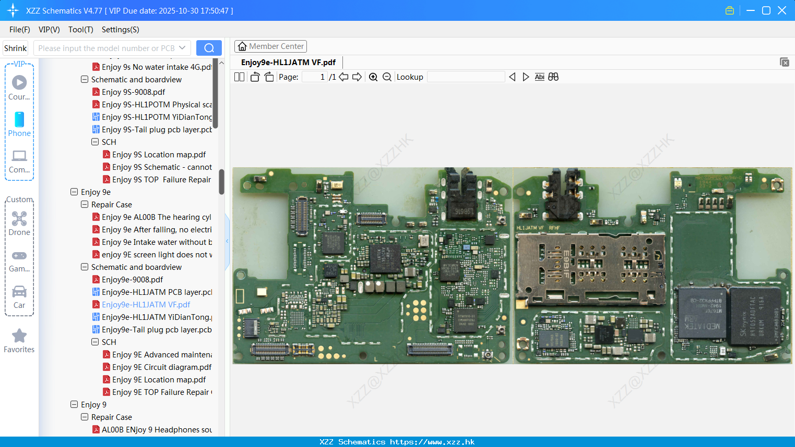795x447 pixels.
Task: Click the toolbox icon in title bar
Action: [730, 10]
